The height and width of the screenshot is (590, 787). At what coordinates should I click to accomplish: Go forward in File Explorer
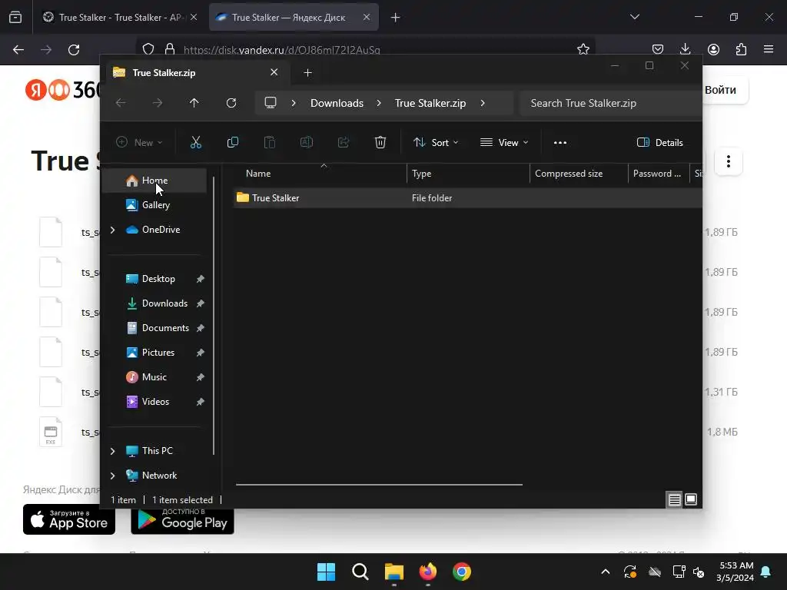pyautogui.click(x=158, y=103)
